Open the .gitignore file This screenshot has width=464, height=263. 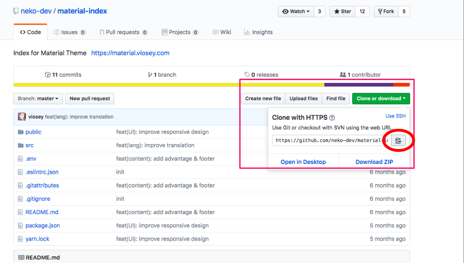pyautogui.click(x=38, y=199)
